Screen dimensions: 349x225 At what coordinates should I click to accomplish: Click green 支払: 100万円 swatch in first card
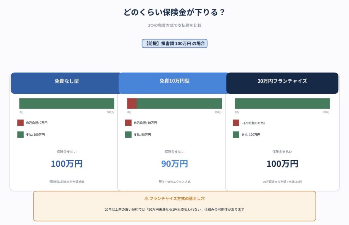[x=20, y=134]
